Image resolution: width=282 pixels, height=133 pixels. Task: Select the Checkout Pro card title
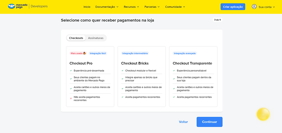(81, 63)
